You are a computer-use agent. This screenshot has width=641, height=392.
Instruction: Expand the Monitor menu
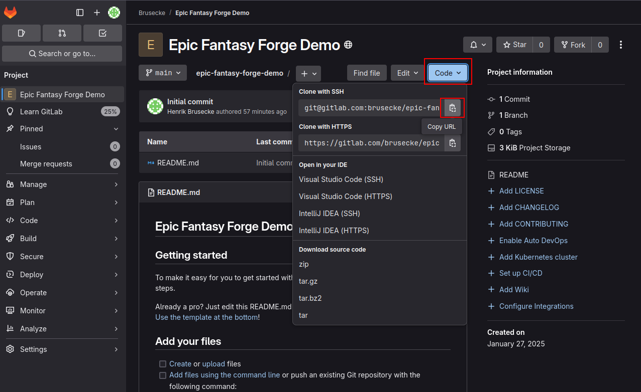(62, 311)
